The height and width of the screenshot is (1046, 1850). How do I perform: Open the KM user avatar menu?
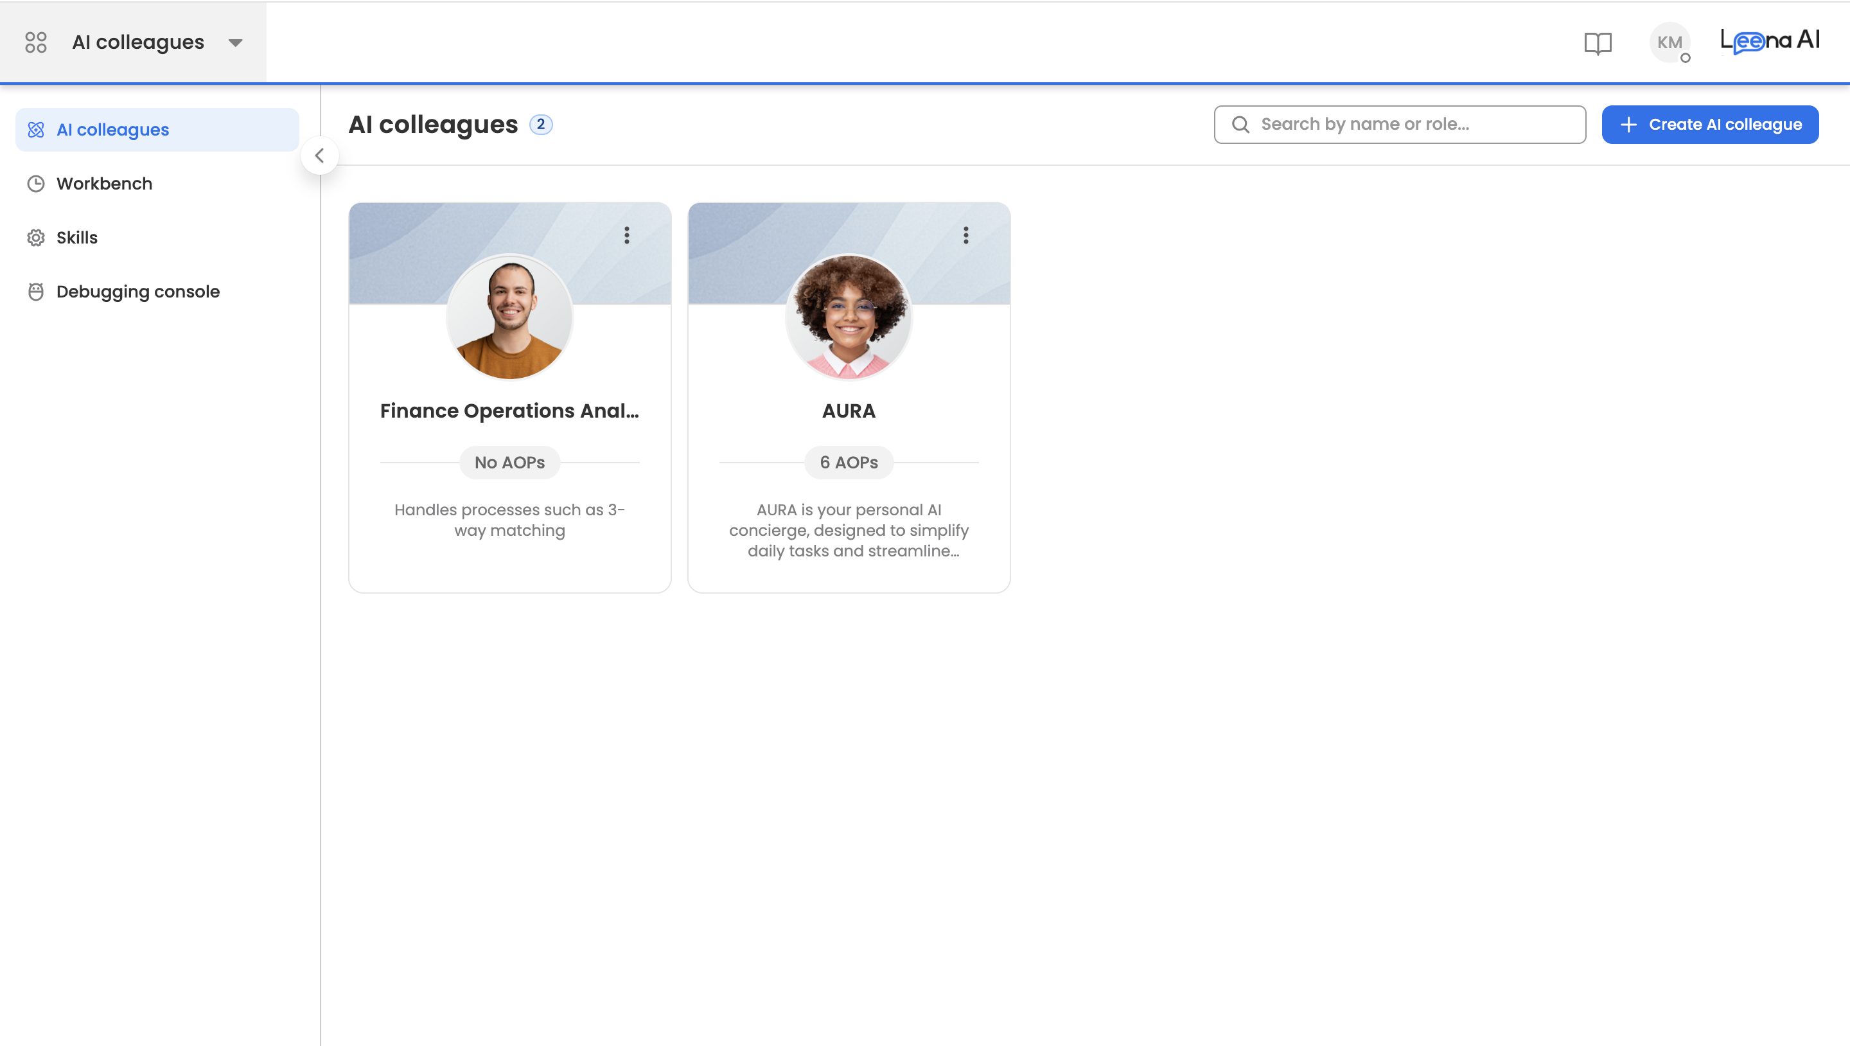coord(1669,43)
